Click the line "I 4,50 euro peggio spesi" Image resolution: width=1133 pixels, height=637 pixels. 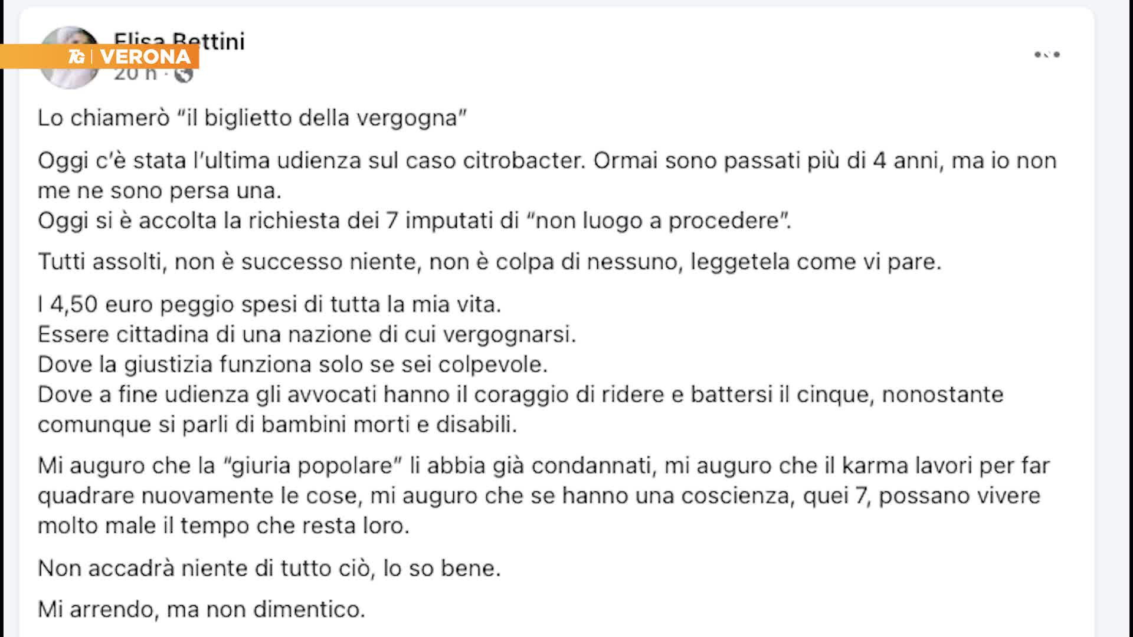(x=269, y=304)
